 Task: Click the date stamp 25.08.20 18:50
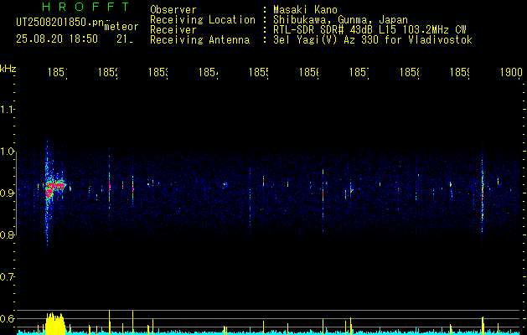[x=57, y=39]
